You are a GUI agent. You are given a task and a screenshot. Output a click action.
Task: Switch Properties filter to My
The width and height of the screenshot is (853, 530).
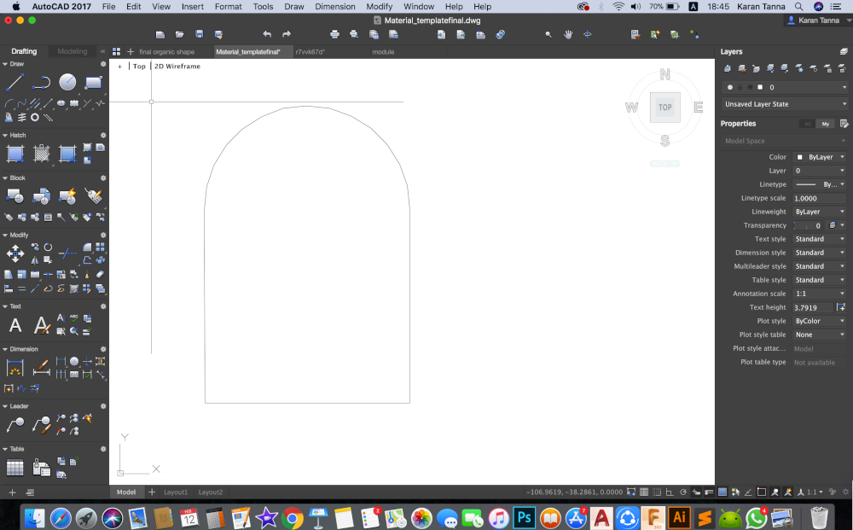pos(825,124)
